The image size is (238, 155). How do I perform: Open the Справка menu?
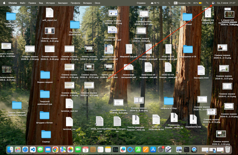141,3
